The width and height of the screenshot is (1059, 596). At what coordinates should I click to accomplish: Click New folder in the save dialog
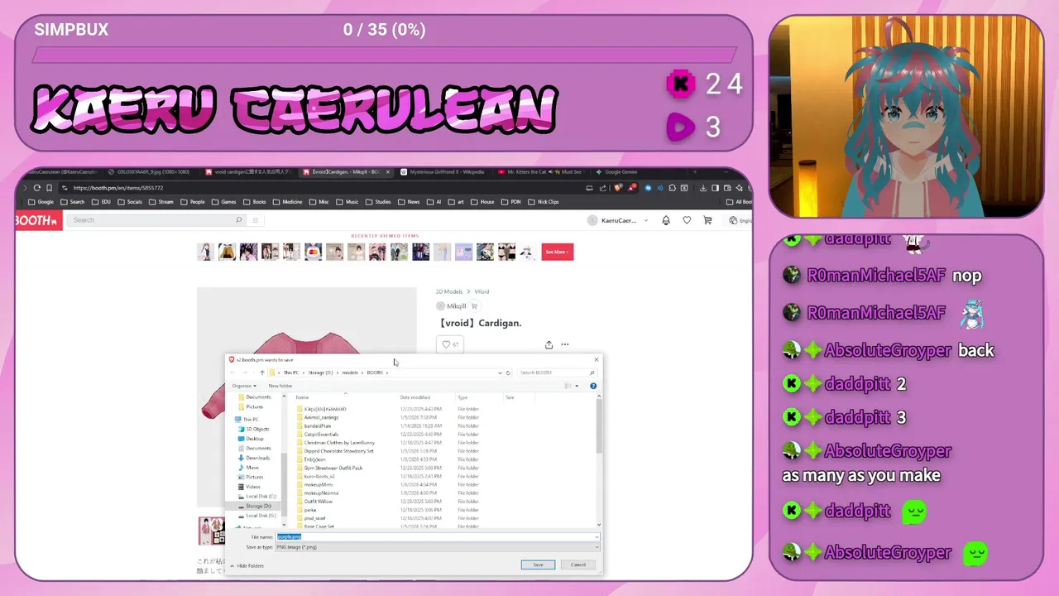click(x=280, y=386)
